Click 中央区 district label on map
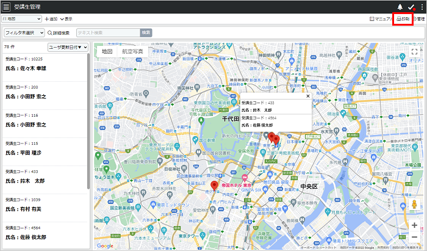Screen dimensions: 427x251 [309, 187]
